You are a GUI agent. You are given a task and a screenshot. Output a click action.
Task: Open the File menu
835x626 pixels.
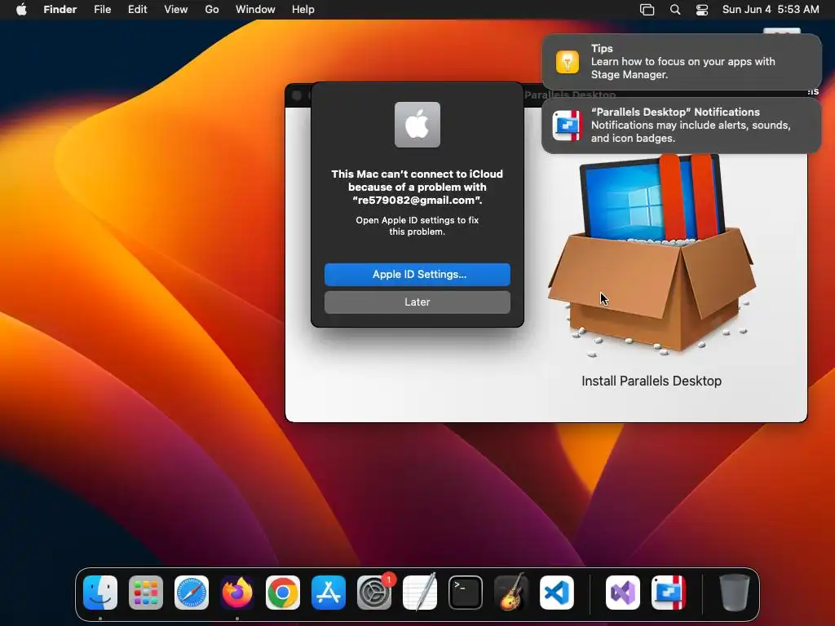tap(102, 10)
